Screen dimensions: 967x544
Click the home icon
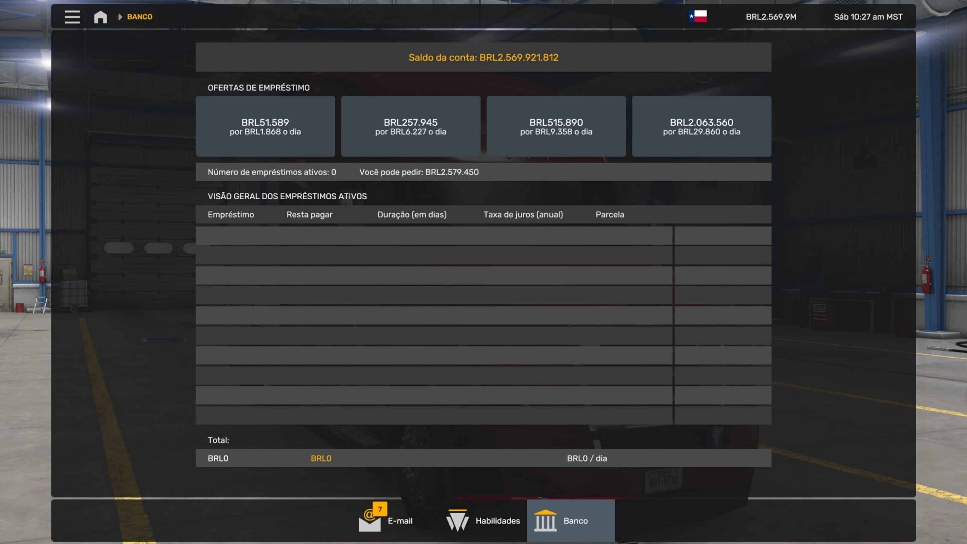pos(100,17)
